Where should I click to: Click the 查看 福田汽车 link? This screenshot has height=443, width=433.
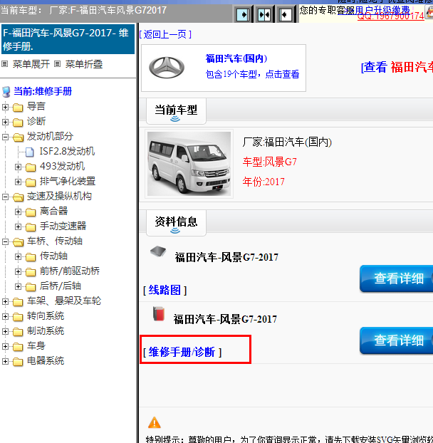pyautogui.click(x=397, y=67)
